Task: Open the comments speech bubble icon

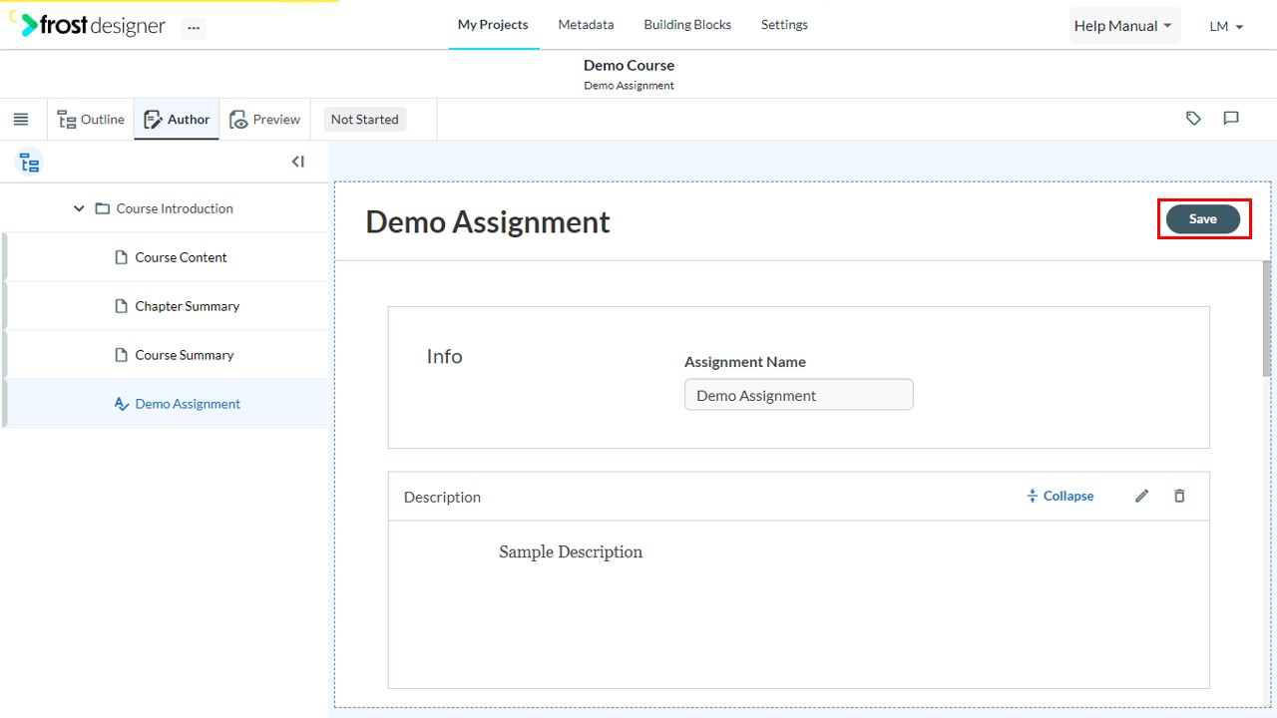Action: (1231, 119)
